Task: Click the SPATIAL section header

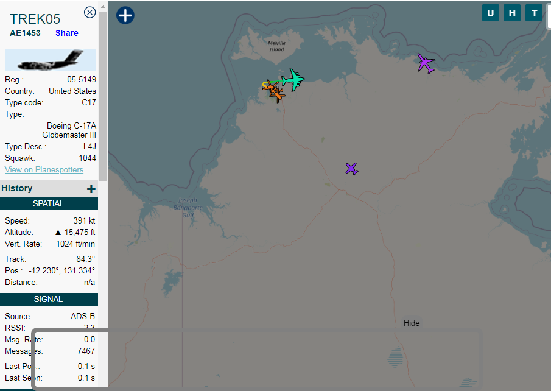Action: coord(49,203)
